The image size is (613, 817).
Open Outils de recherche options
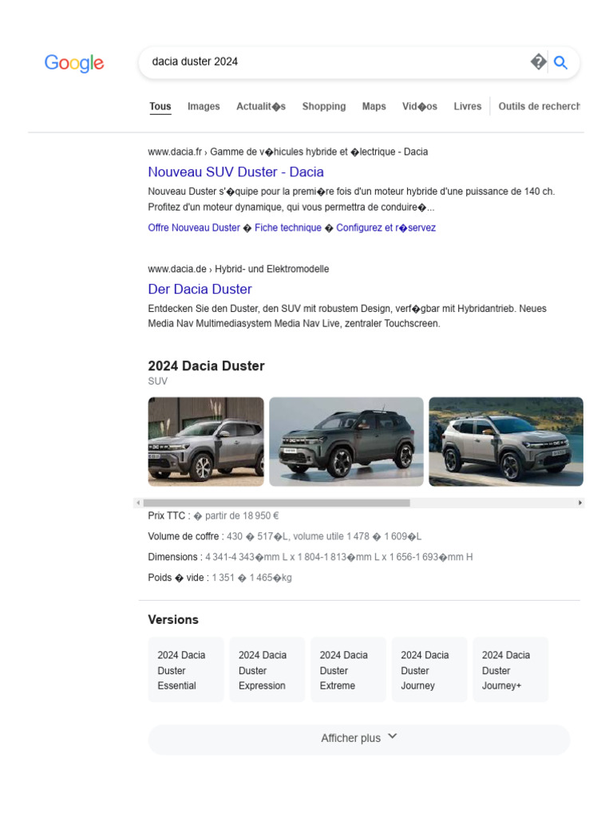539,106
